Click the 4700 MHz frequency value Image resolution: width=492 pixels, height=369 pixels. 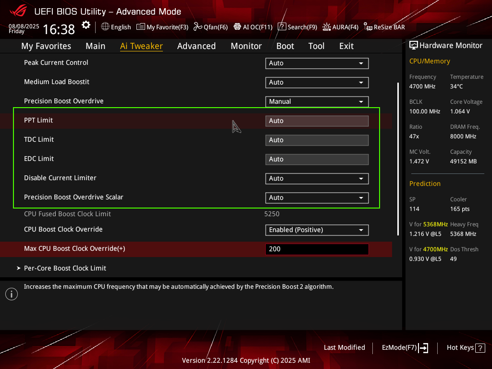pyautogui.click(x=422, y=86)
